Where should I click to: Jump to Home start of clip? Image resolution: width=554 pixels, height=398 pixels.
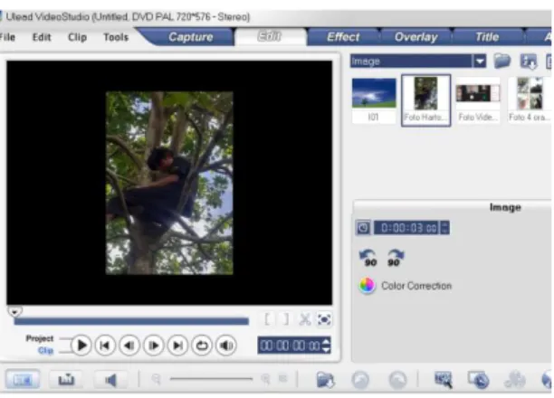coord(105,345)
